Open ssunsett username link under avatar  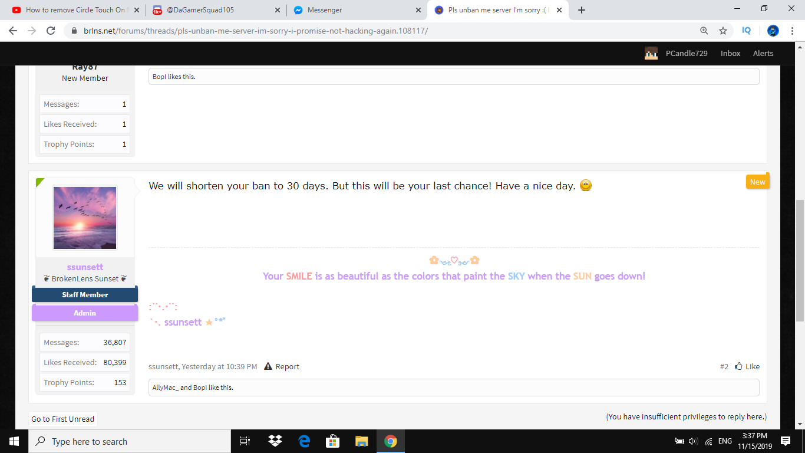coord(85,267)
